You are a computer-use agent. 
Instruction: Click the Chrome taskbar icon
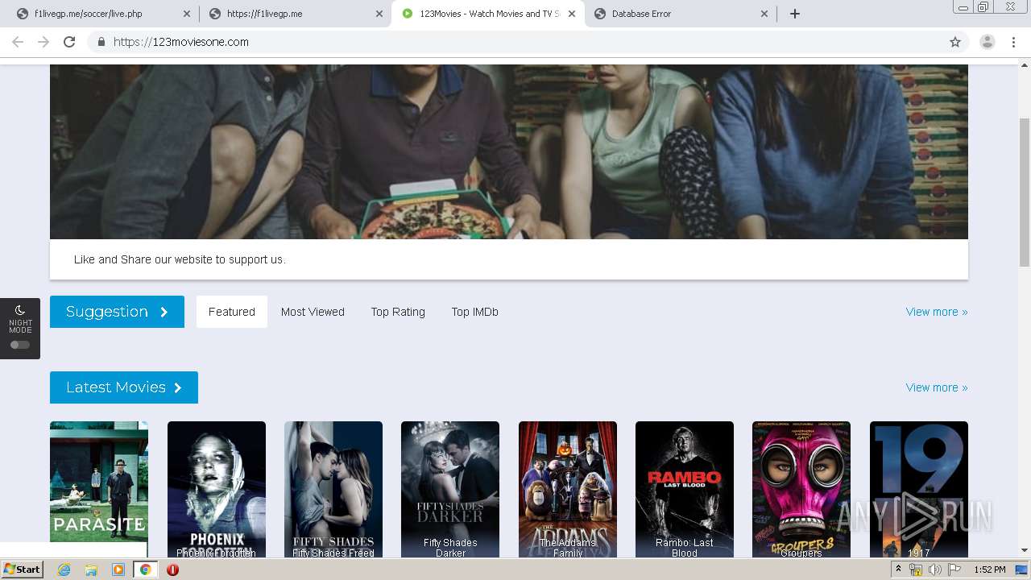pyautogui.click(x=145, y=570)
